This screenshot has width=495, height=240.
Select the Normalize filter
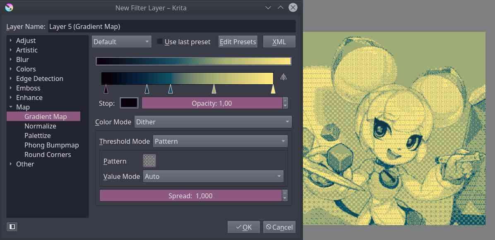click(41, 126)
